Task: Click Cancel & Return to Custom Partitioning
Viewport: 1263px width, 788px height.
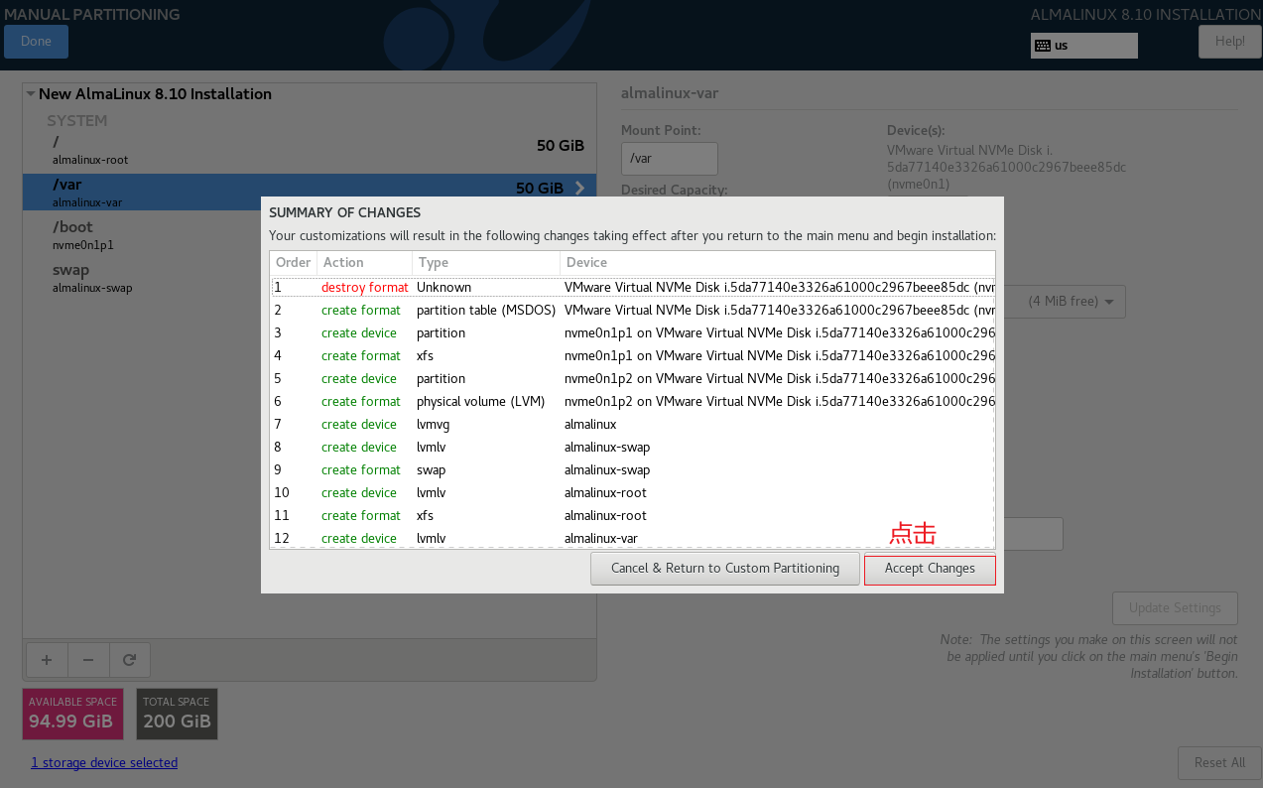Action: (x=725, y=569)
